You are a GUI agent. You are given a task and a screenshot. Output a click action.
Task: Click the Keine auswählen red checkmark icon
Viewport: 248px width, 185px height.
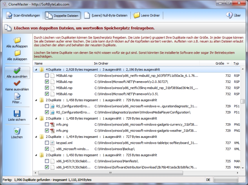click(x=17, y=83)
